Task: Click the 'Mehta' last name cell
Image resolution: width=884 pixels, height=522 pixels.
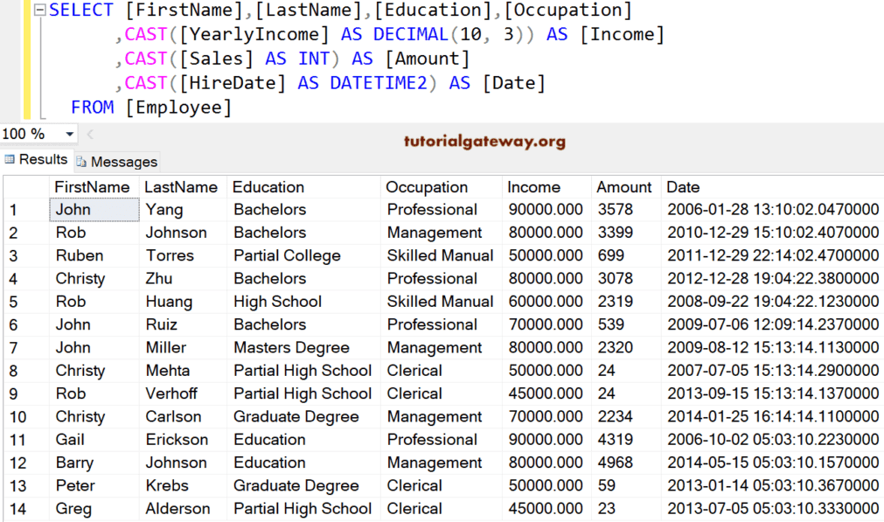Action: pos(184,371)
